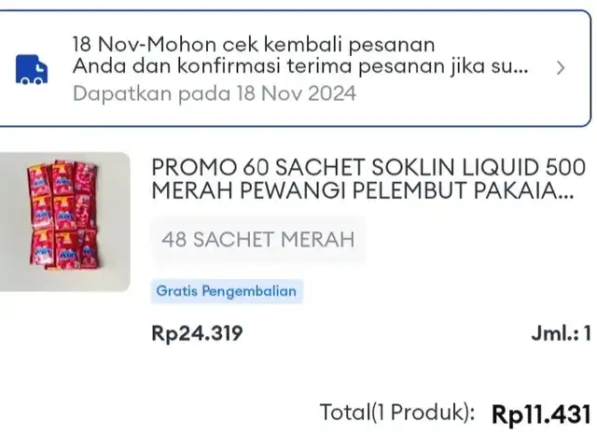Open product title 'PROMO 60 SACHET SOKLIN LIQUID'
The image size is (597, 448).
click(x=368, y=167)
